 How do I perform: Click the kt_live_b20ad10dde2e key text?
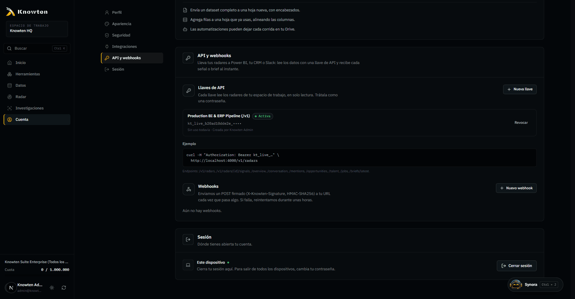(x=214, y=123)
